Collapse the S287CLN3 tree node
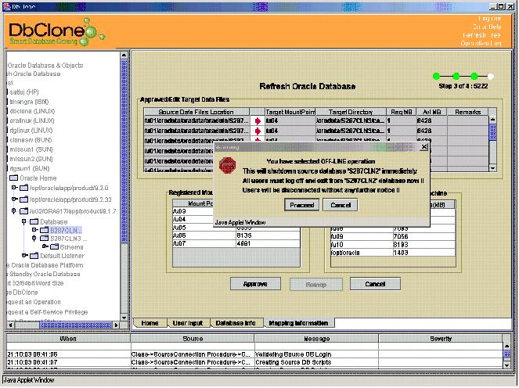Viewport: 519px width, 388px height. pyautogui.click(x=34, y=238)
